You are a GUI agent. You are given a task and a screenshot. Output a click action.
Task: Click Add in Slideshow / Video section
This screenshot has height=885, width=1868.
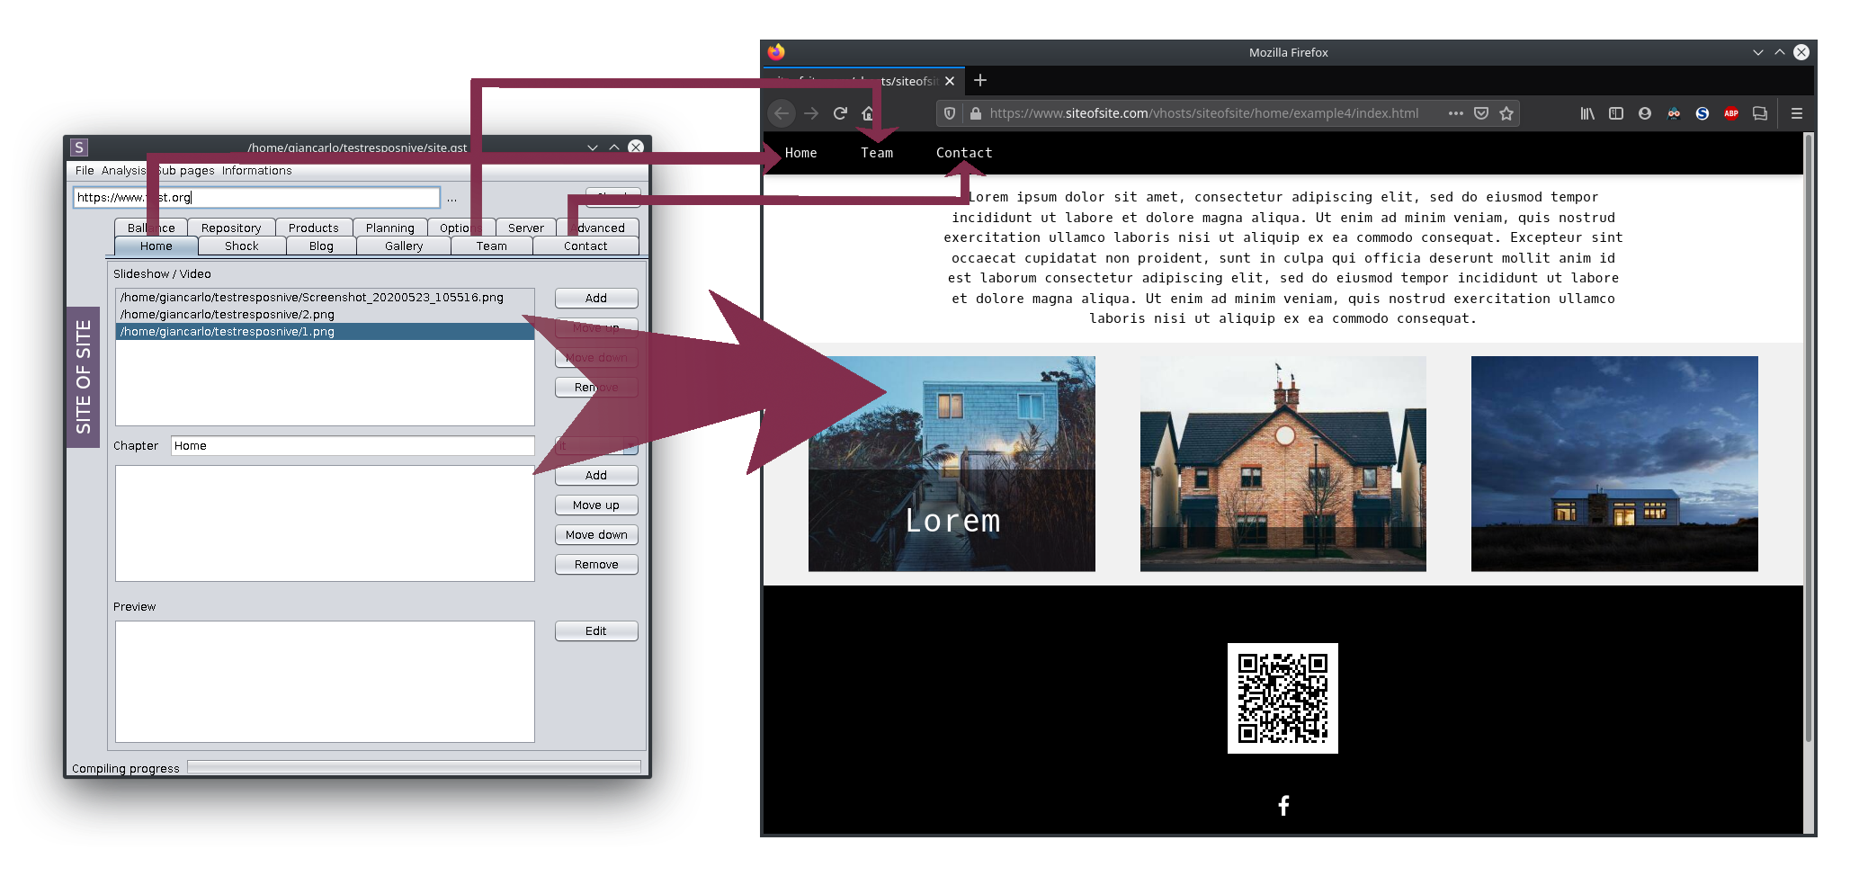point(596,298)
